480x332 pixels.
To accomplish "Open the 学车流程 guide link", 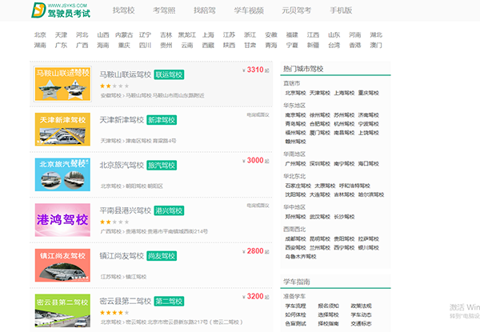I will pyautogui.click(x=295, y=306).
